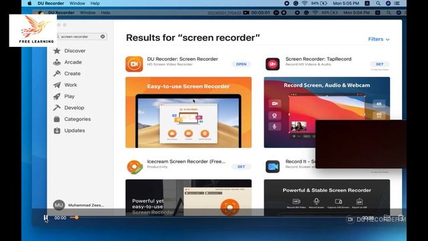Click the Updates download icon

pyautogui.click(x=57, y=131)
